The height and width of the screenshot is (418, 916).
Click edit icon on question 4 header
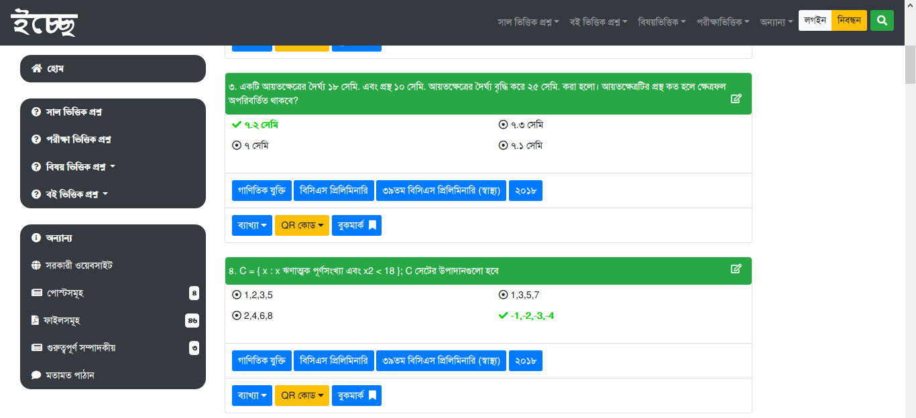click(736, 269)
